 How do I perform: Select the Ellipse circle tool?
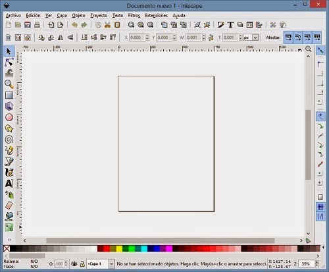tap(9, 117)
